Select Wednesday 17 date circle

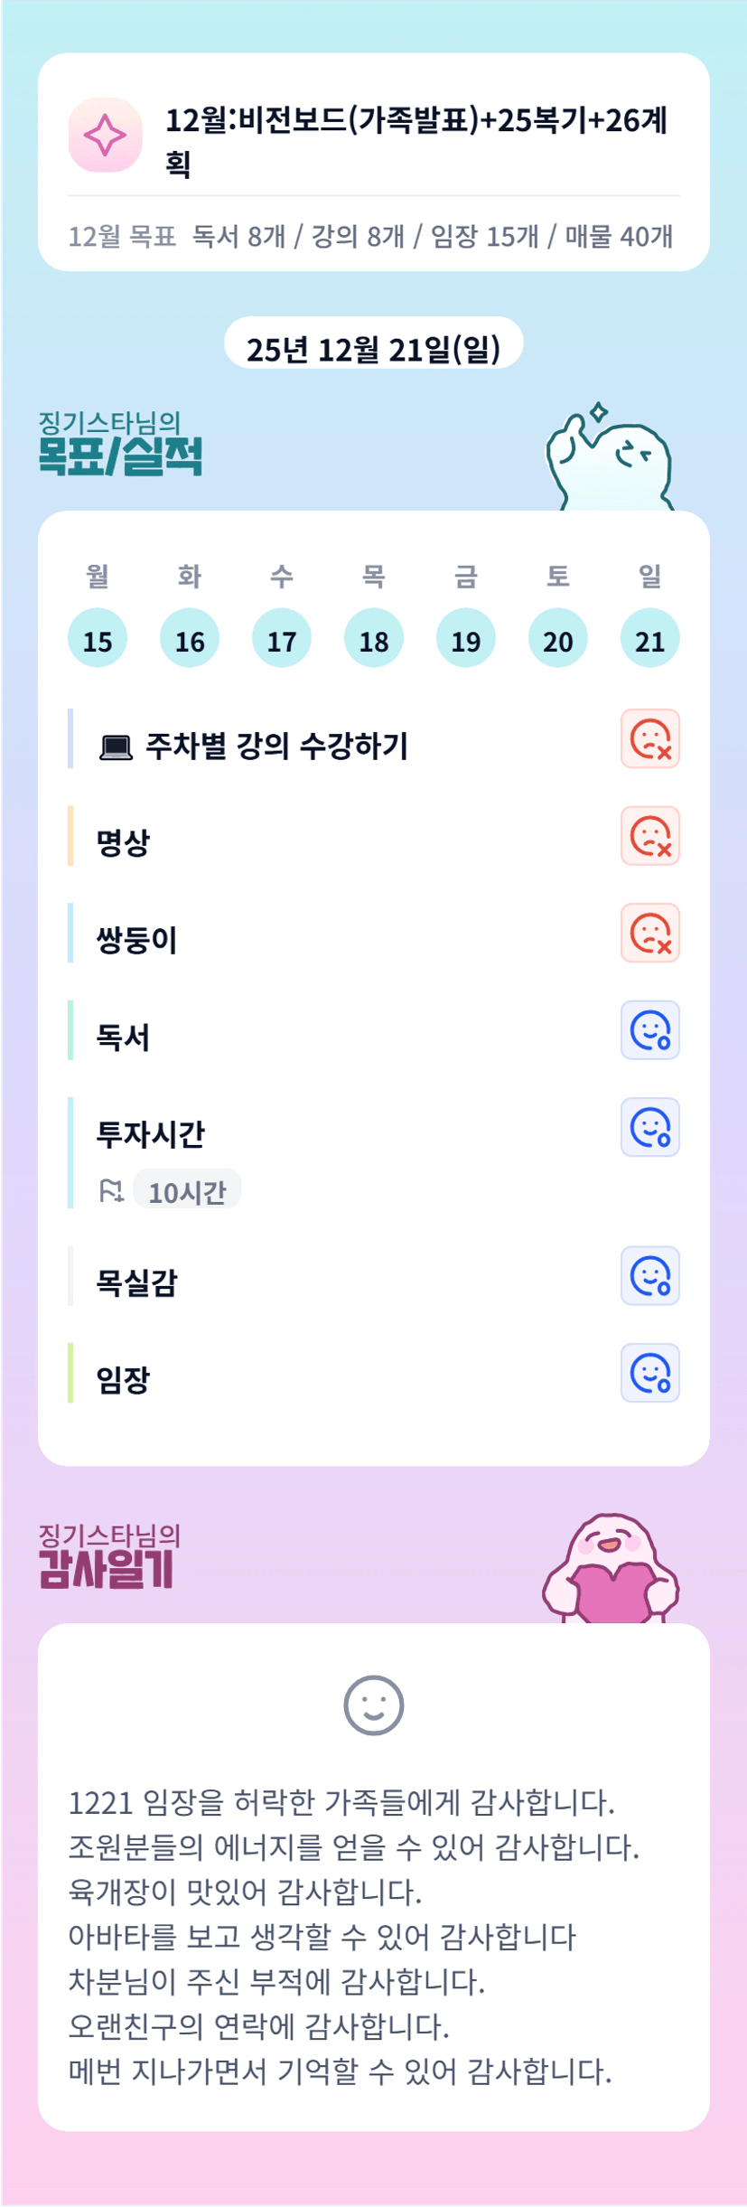pyautogui.click(x=282, y=638)
